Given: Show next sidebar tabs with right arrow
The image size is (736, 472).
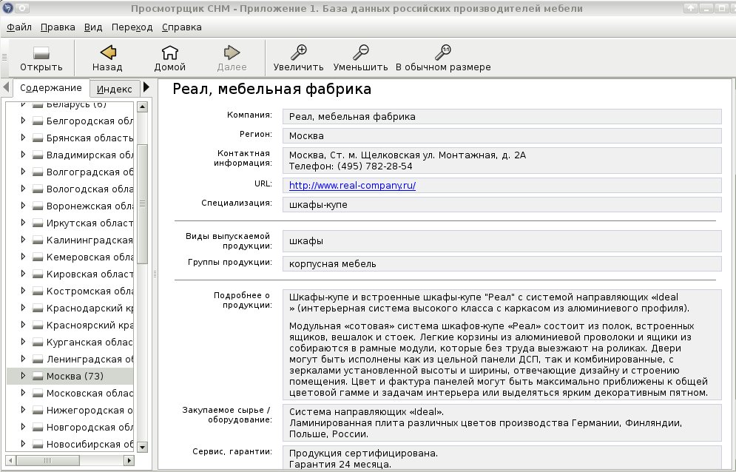Looking at the screenshot, I should (x=146, y=87).
